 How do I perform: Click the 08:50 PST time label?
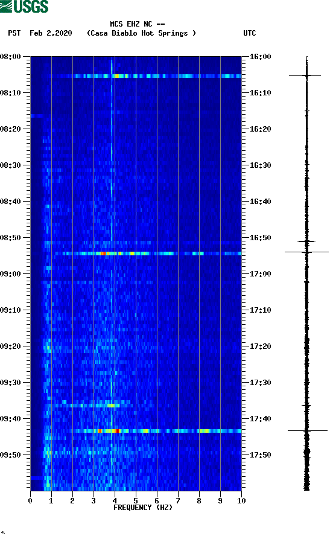(11, 238)
